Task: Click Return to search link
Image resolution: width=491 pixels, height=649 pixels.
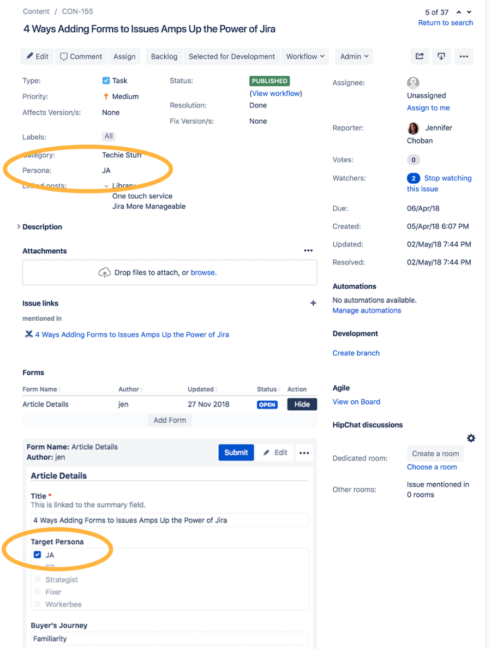Action: pyautogui.click(x=446, y=23)
